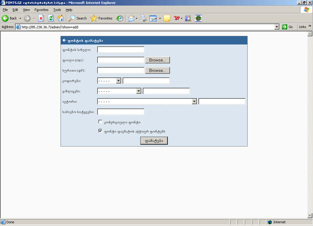
Task: Click the Back arrow icon
Action: [5, 18]
